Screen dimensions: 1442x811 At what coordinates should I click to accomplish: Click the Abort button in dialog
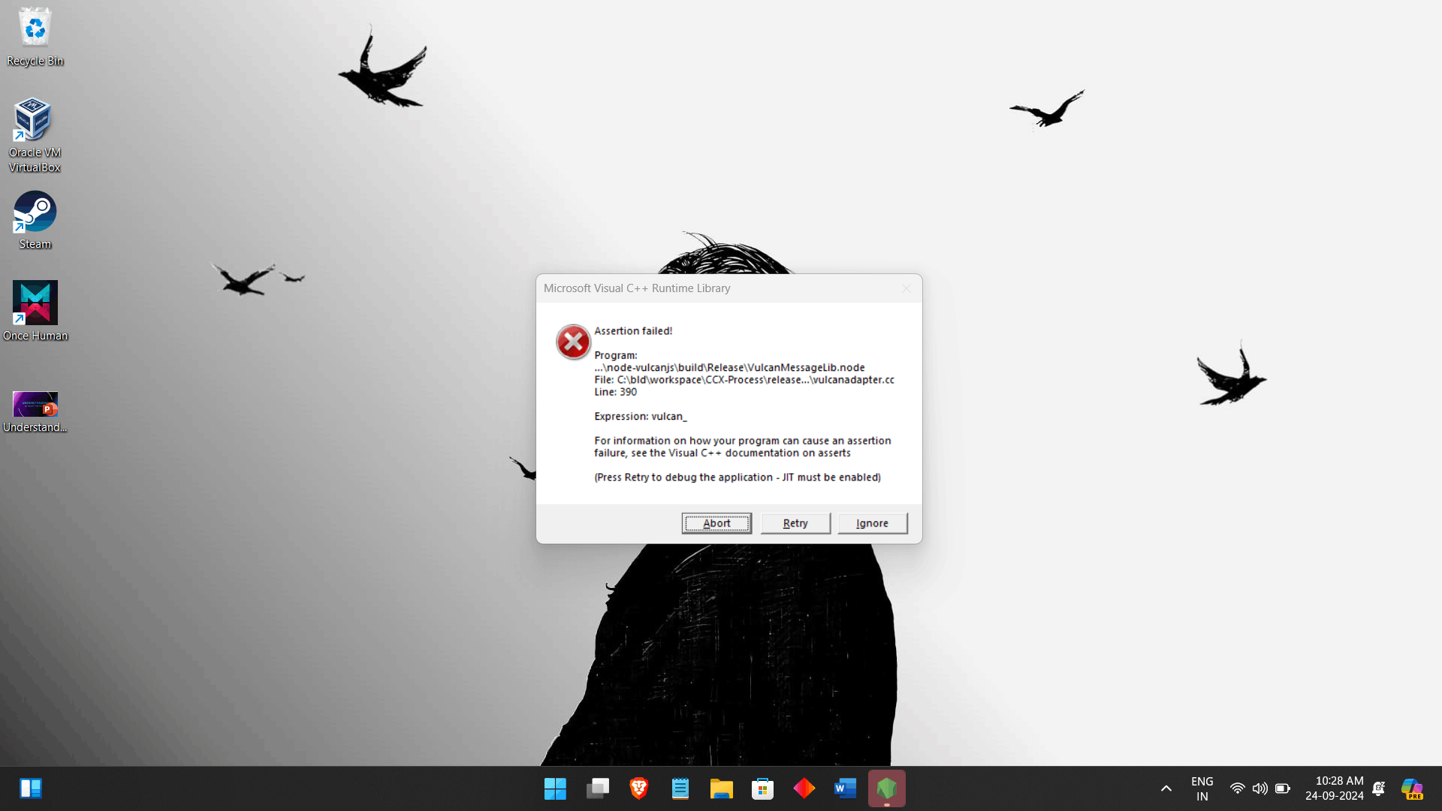pyautogui.click(x=716, y=523)
